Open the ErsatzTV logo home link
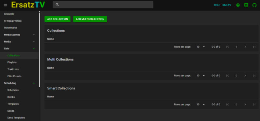This screenshot has width=260, height=121. coord(28,5)
